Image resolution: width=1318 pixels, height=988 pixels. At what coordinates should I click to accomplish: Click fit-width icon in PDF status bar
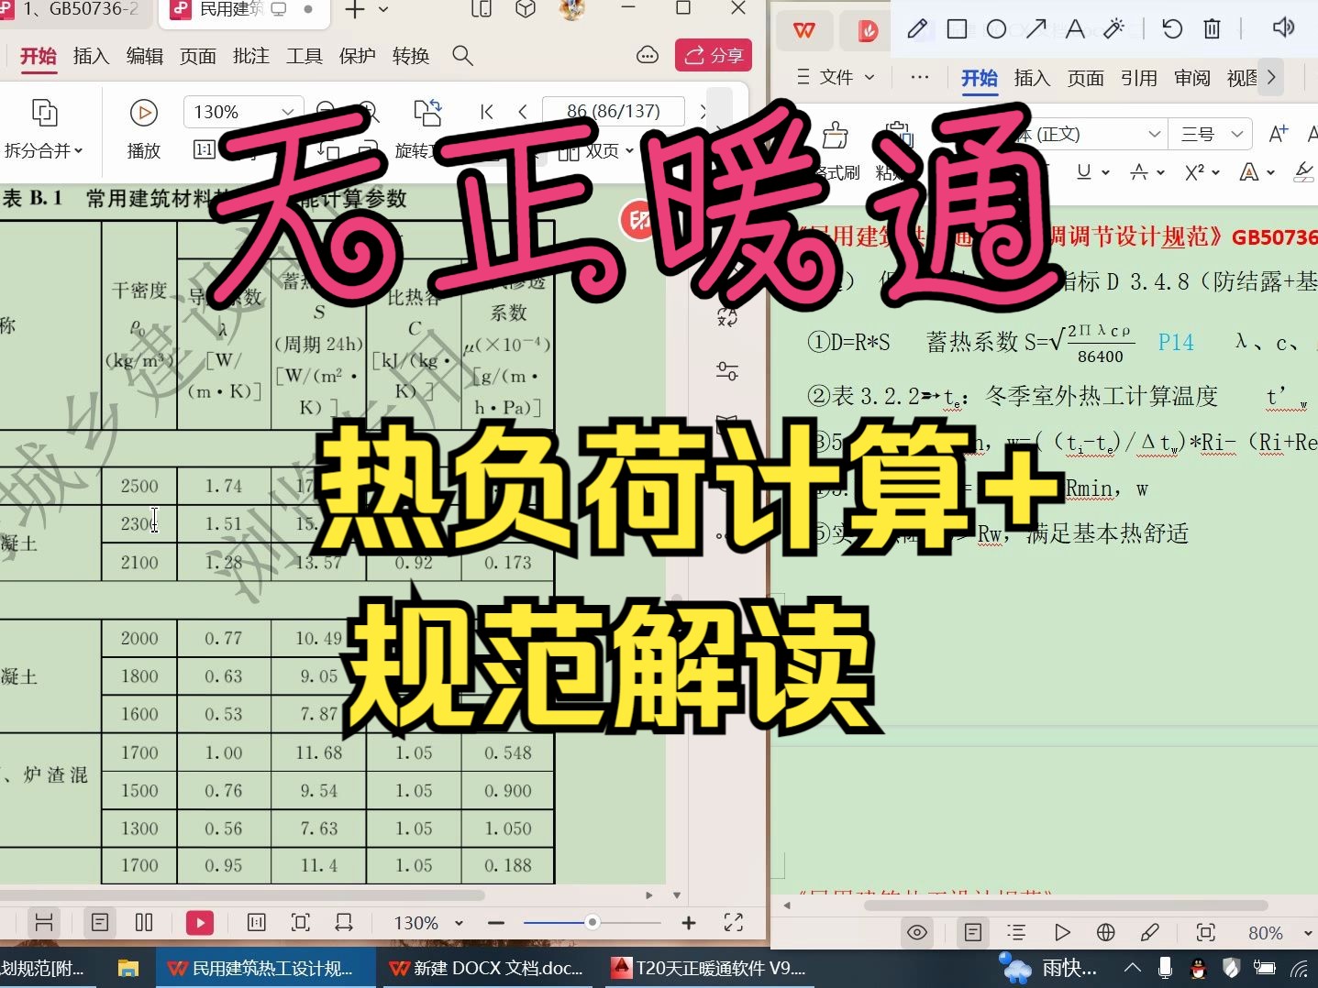[x=344, y=923]
